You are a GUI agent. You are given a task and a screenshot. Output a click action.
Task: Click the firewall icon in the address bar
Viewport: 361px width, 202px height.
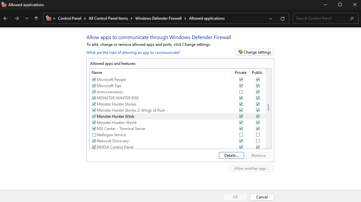pyautogui.click(x=49, y=18)
